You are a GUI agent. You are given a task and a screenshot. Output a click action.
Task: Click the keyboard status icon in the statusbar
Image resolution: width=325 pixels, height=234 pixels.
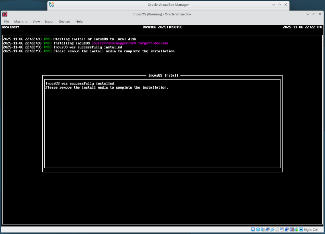[x=301, y=229]
